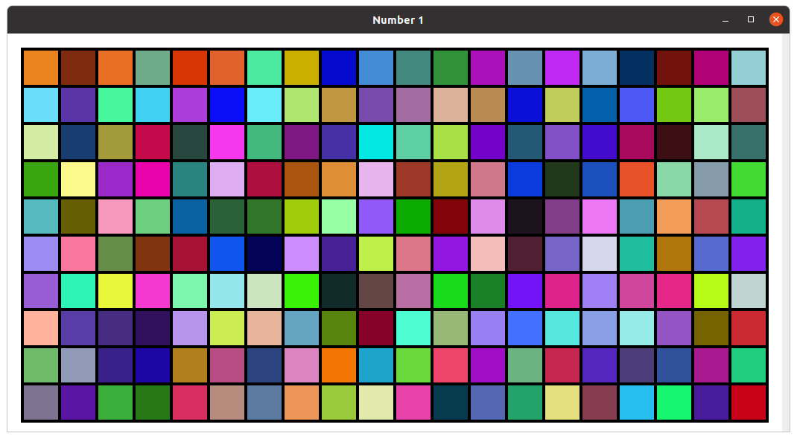Image resolution: width=797 pixels, height=439 pixels.
Task: Choose the near-black dark purple swatch
Action: click(525, 217)
